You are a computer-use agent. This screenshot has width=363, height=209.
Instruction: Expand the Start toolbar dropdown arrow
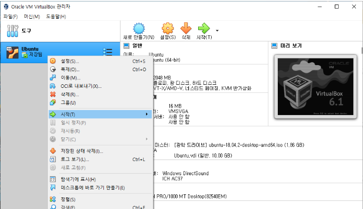click(217, 31)
